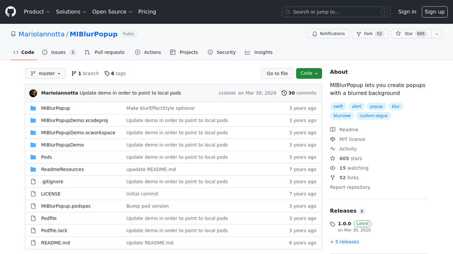Select the .gitignore file icon
This screenshot has height=254, width=453.
pos(33,182)
